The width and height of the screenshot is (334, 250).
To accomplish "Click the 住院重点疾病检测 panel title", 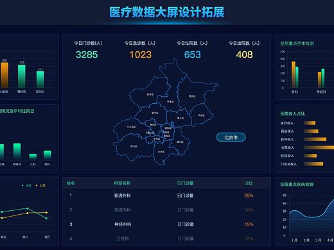I will coord(297,184).
